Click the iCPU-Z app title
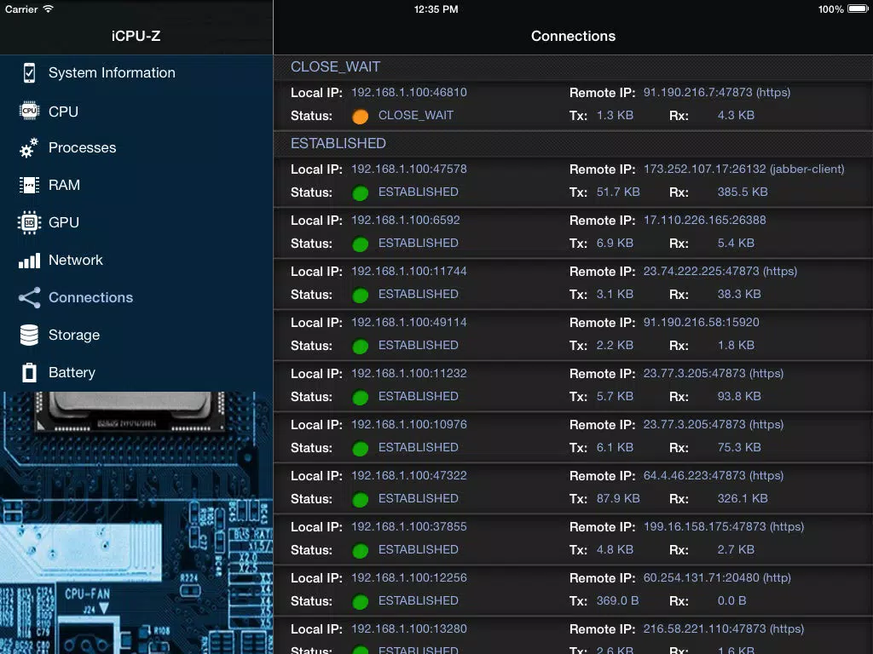 [x=136, y=36]
